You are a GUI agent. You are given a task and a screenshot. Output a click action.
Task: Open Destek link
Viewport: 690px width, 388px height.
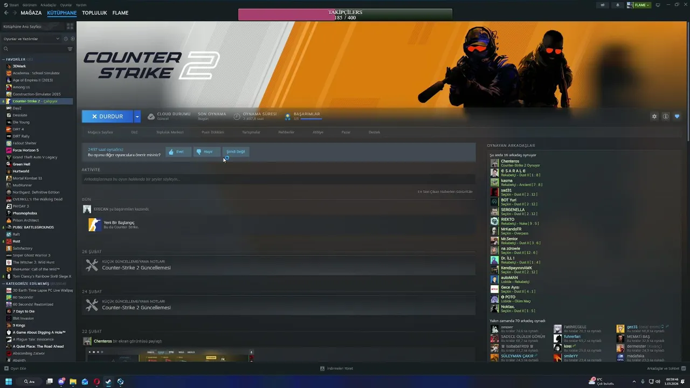(374, 132)
